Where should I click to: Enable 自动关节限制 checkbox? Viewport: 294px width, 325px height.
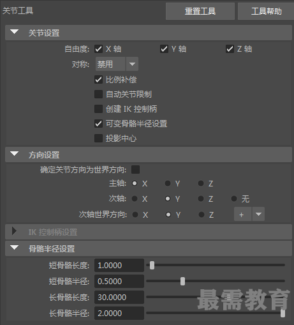point(98,94)
